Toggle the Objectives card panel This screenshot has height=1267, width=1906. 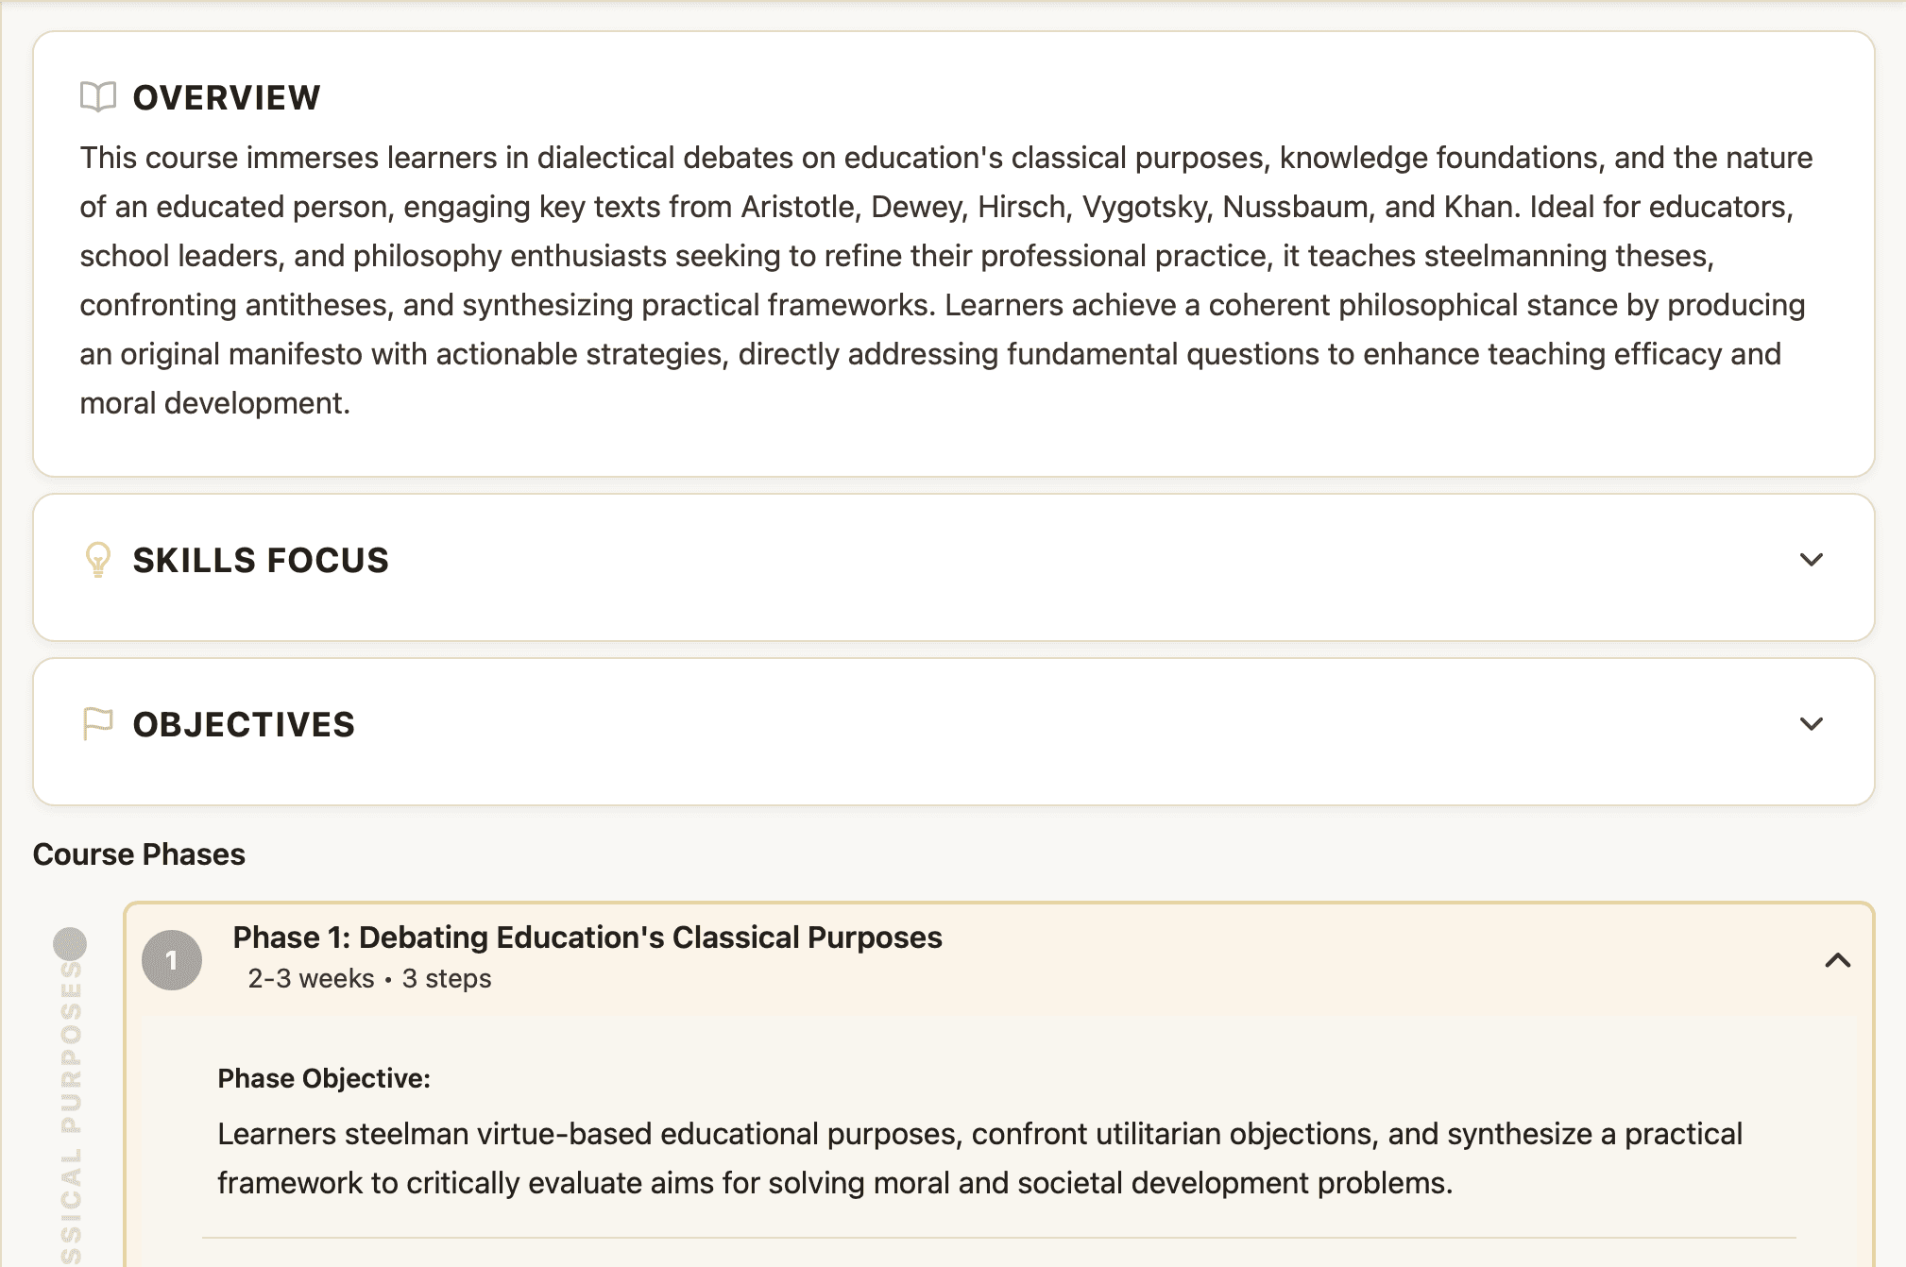pyautogui.click(x=953, y=732)
